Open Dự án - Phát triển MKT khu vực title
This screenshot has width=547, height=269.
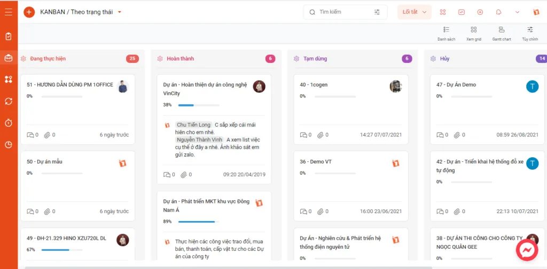point(207,206)
